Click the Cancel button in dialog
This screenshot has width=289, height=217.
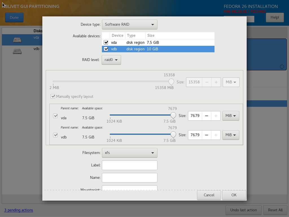[209, 195]
